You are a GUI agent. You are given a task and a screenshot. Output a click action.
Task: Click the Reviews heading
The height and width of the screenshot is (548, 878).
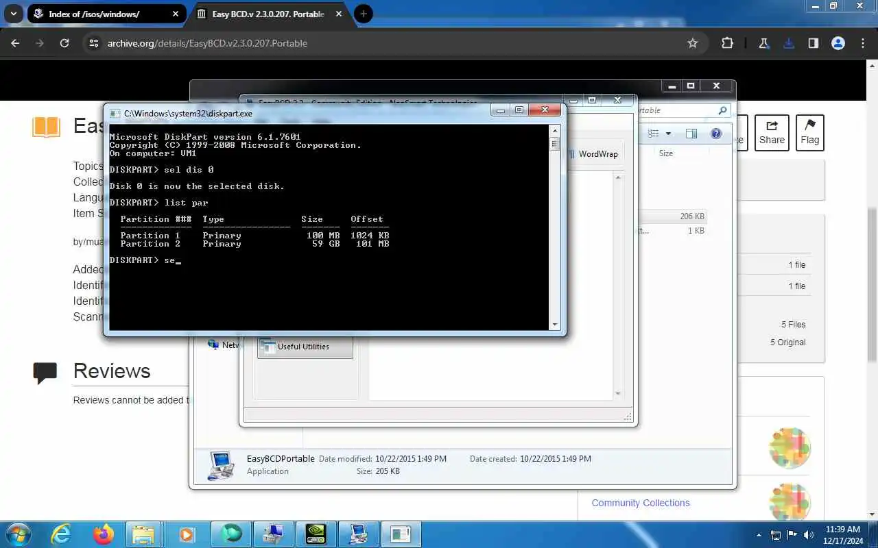[112, 371]
